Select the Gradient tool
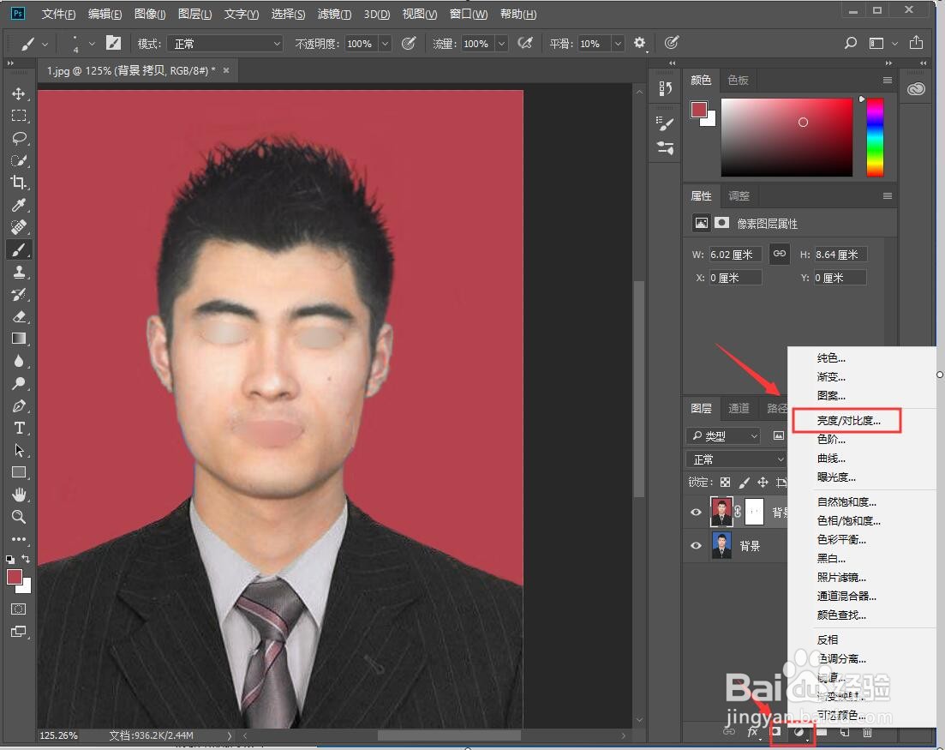Screen dimensions: 945x750 (19, 339)
